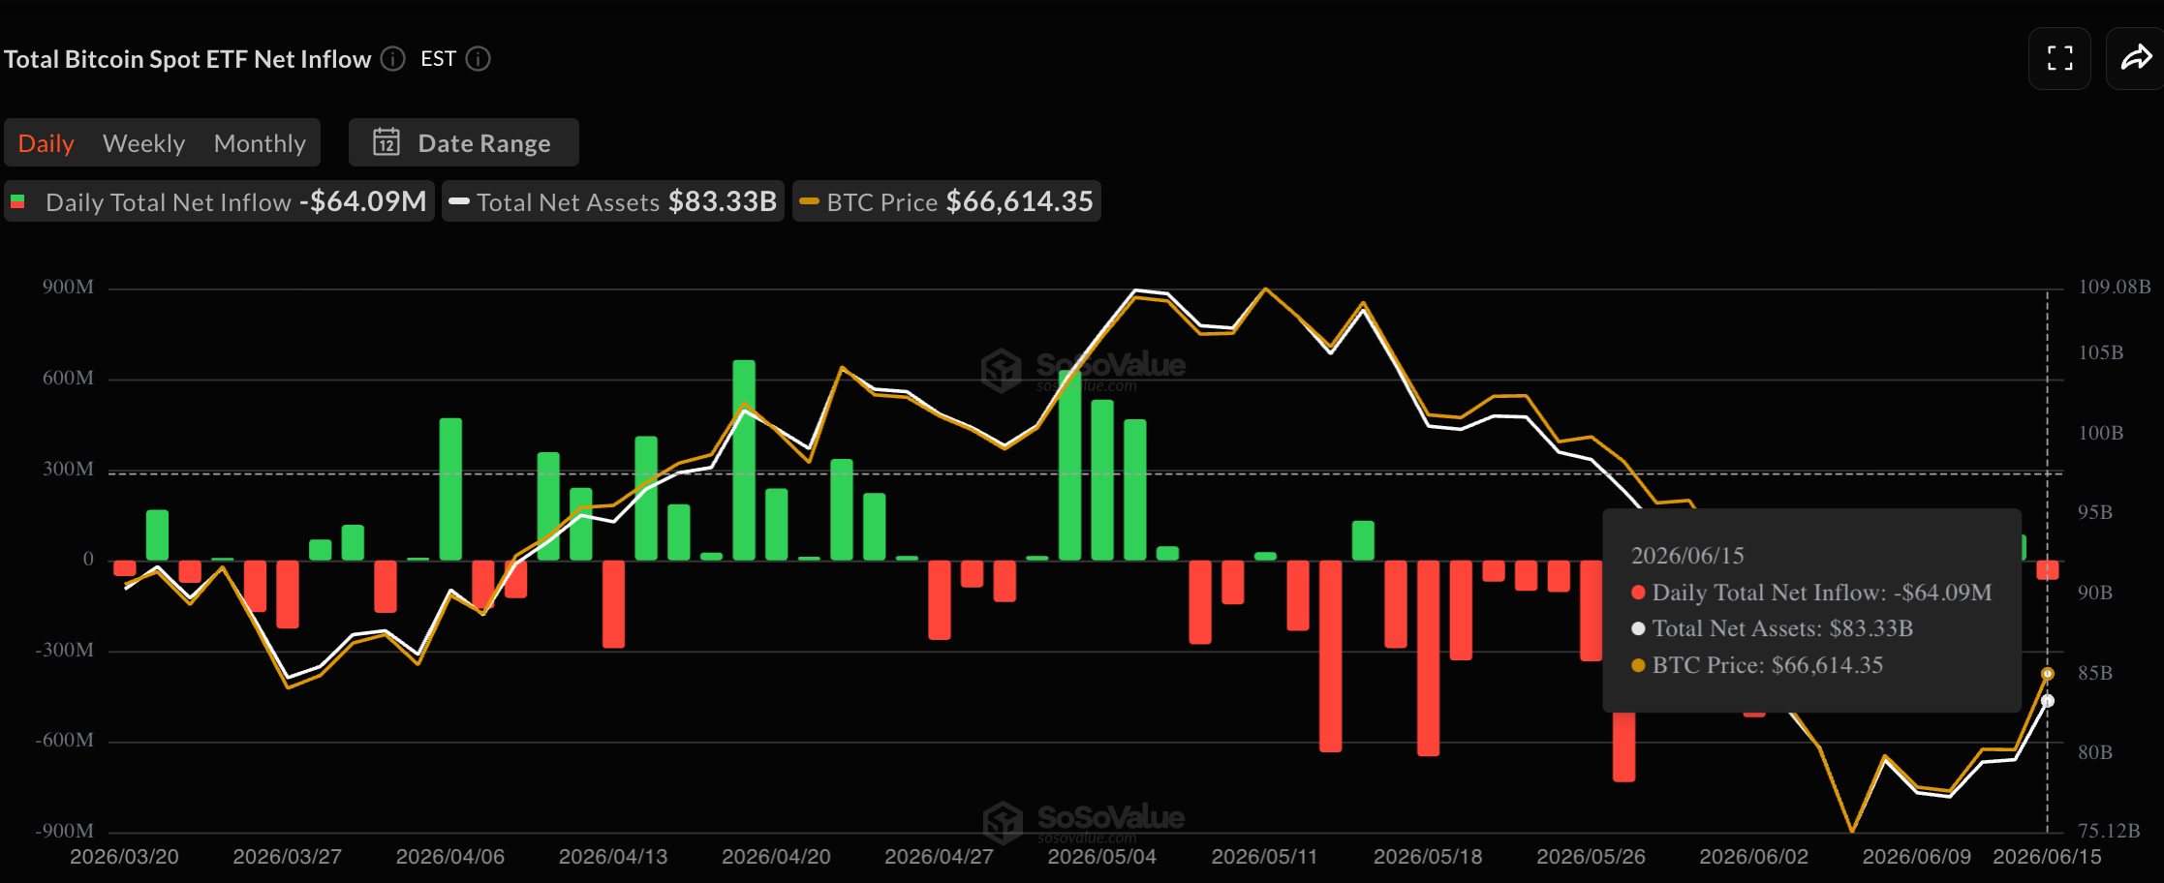Click the 75.12B right axis label

(2109, 831)
